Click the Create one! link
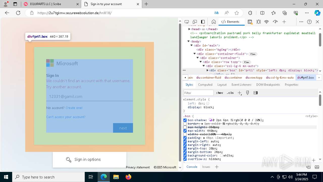Image resolution: width=323 pixels, height=182 pixels. tap(74, 108)
